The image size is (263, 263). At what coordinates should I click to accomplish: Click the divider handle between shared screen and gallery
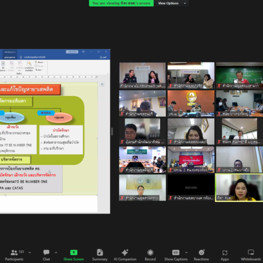click(112, 131)
